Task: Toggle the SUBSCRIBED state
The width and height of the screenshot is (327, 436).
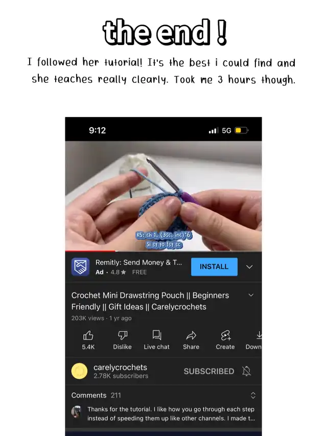Action: pos(209,371)
